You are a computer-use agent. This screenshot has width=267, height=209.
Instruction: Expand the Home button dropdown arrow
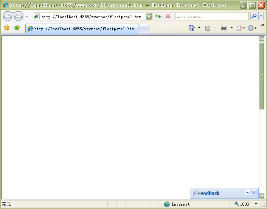tap(199, 28)
